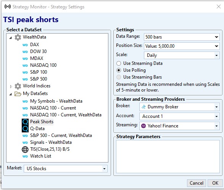Select the Peak Shorts dataset

point(42,122)
